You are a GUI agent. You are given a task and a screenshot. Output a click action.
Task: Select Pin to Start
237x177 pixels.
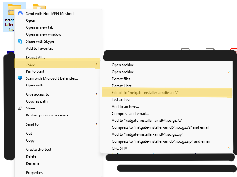click(58, 71)
